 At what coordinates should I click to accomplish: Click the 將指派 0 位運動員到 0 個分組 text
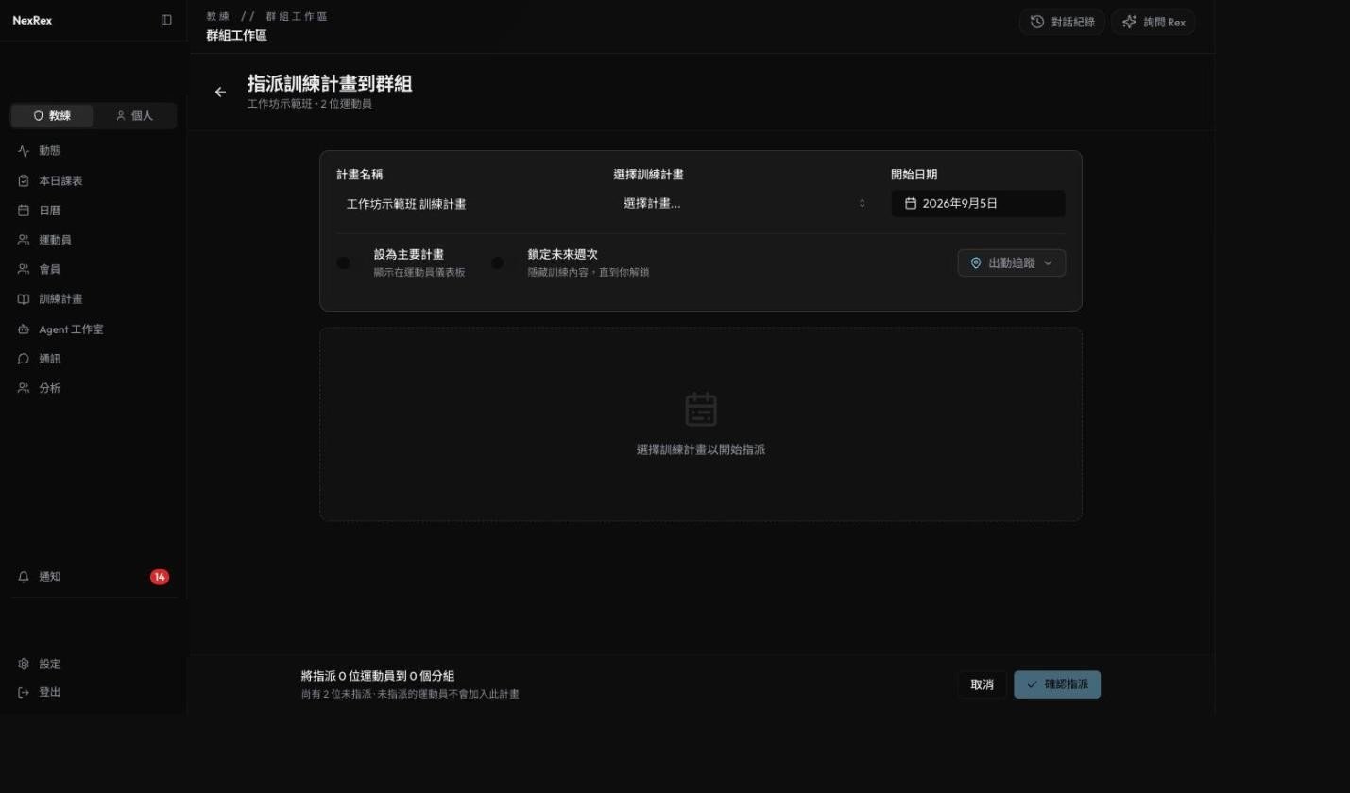coord(378,676)
